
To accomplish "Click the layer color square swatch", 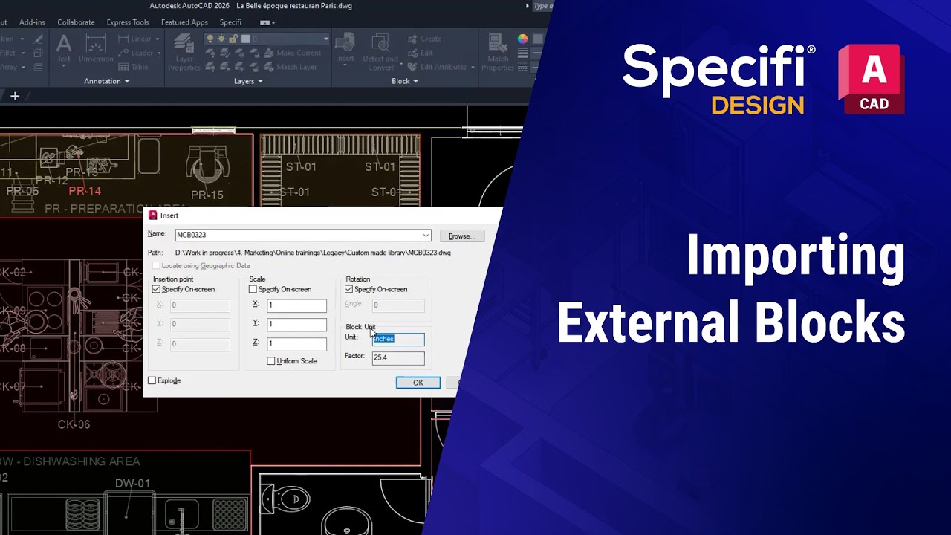I will pyautogui.click(x=245, y=39).
